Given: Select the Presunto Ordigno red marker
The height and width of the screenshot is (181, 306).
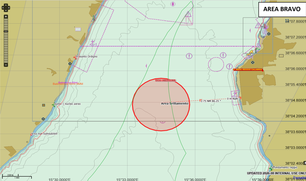Looking at the screenshot, I should 75,58.
